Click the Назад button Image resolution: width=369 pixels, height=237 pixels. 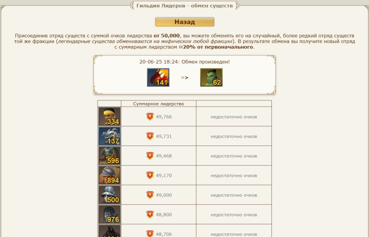point(184,22)
